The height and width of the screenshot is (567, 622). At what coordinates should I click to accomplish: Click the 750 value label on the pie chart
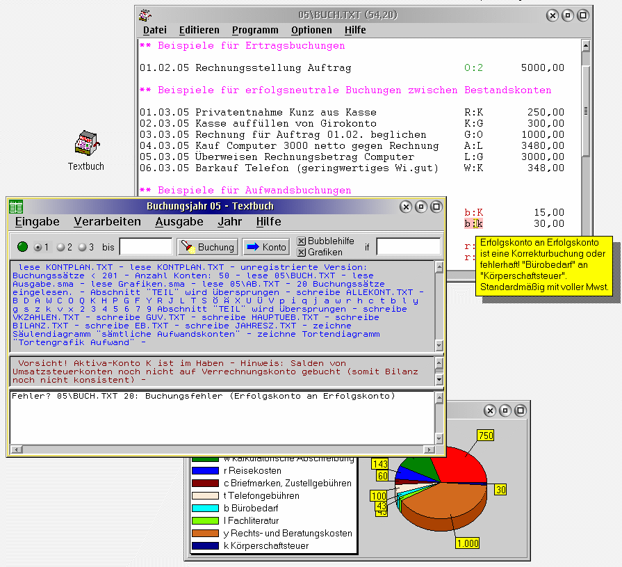pos(484,436)
